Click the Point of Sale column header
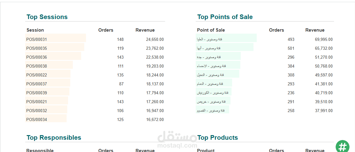The height and width of the screenshot is (152, 355). (211, 30)
